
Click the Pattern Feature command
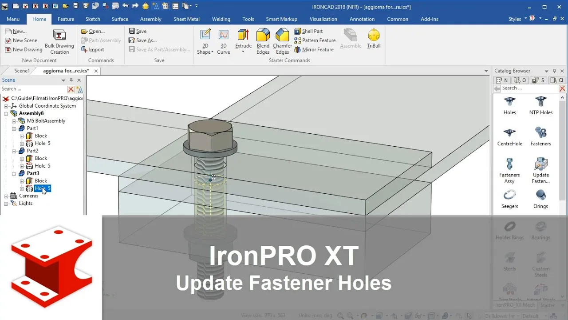pos(315,40)
